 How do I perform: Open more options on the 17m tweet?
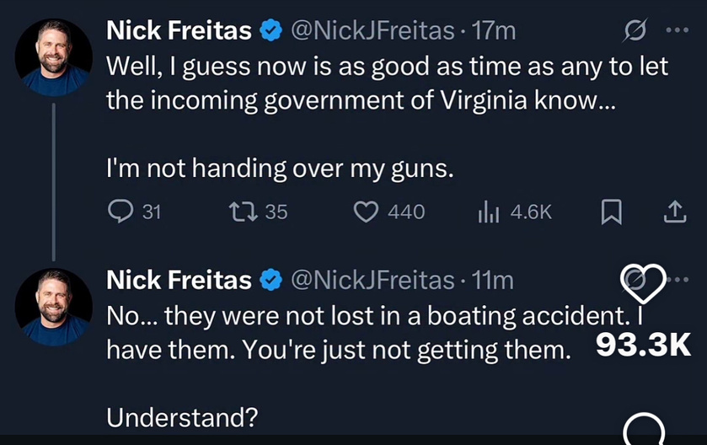pos(677,31)
